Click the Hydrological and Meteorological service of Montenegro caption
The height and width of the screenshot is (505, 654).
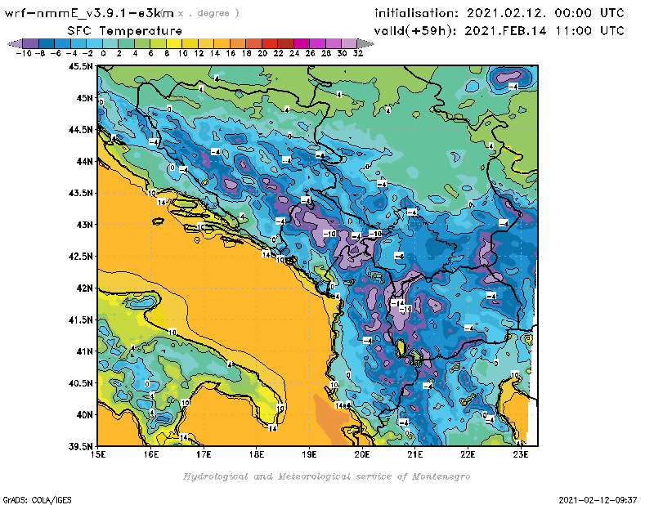click(326, 476)
